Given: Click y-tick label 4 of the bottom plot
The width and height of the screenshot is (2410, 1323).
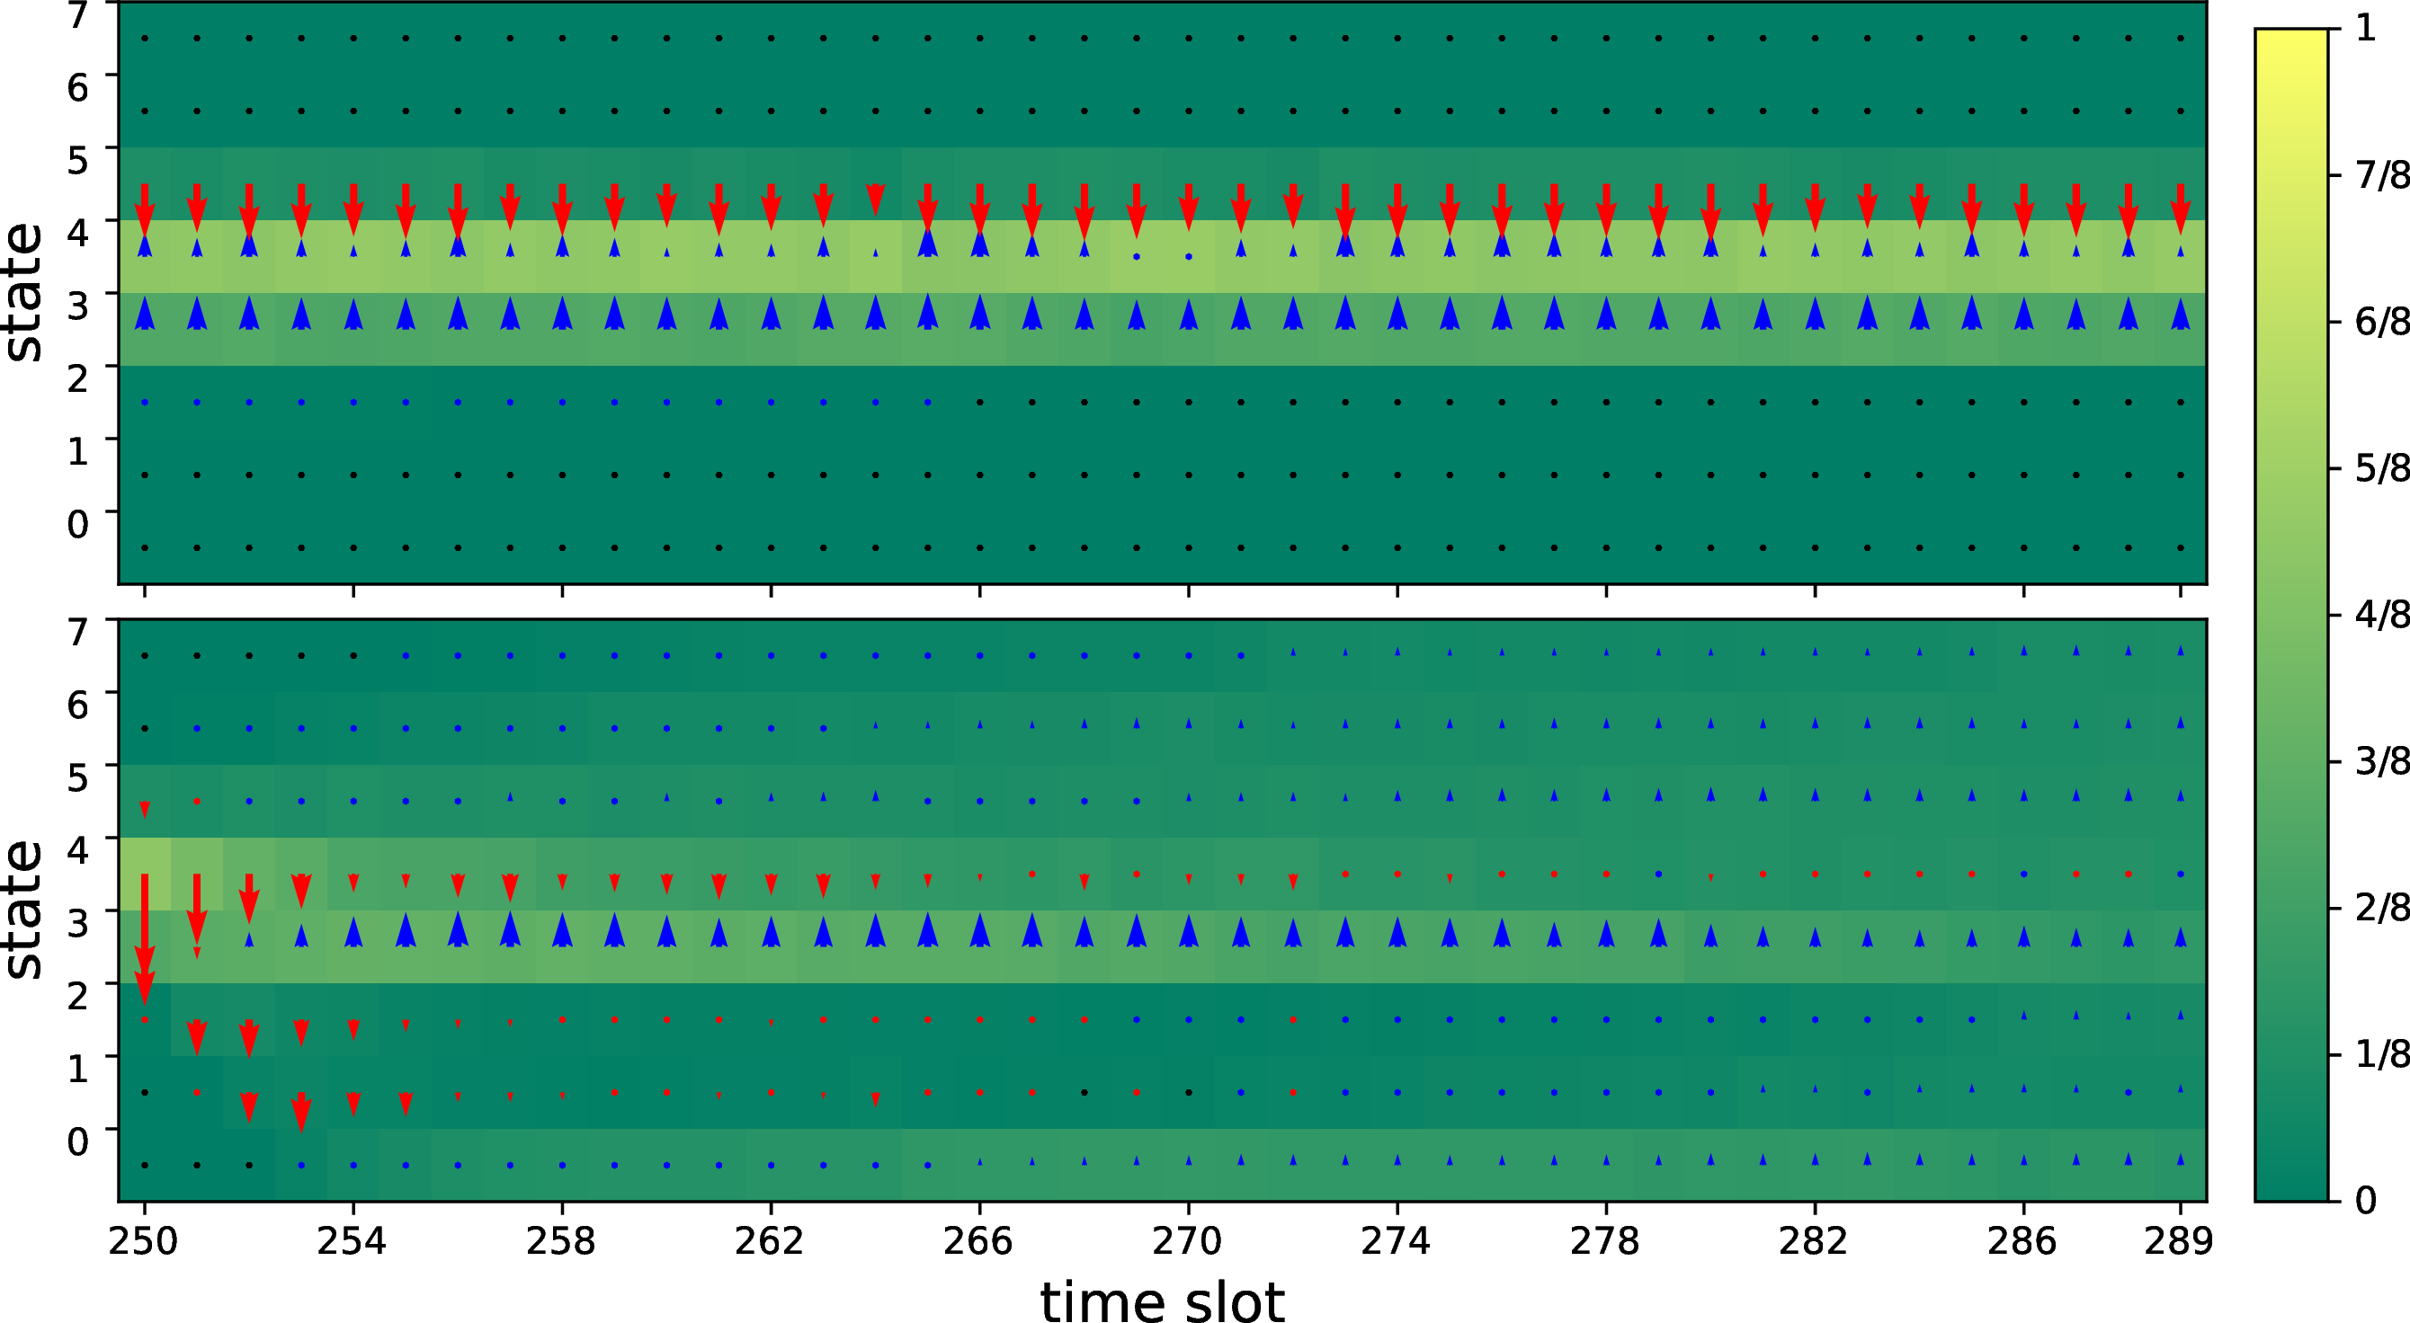Looking at the screenshot, I should click(x=78, y=850).
